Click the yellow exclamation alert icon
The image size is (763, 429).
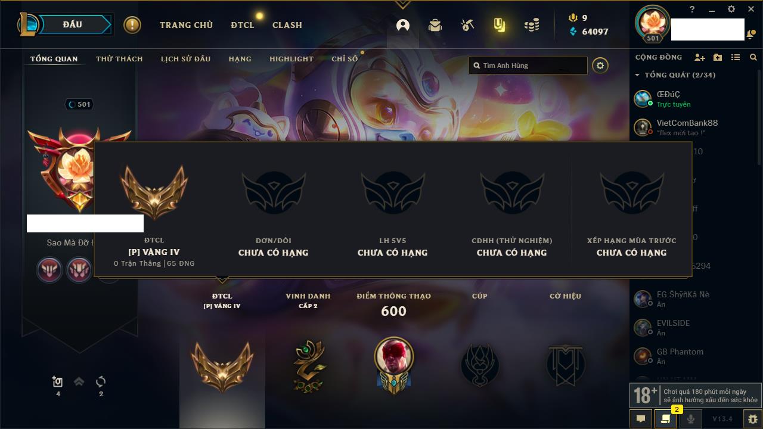(132, 25)
